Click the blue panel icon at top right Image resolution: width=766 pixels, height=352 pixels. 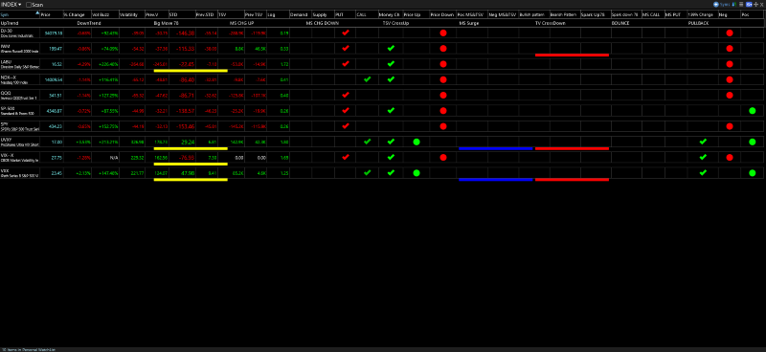(x=748, y=4)
